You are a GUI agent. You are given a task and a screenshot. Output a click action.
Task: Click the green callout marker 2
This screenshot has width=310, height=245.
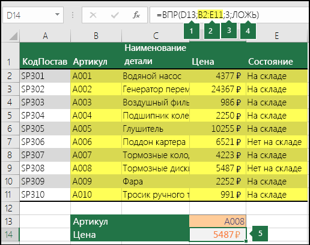click(x=210, y=31)
